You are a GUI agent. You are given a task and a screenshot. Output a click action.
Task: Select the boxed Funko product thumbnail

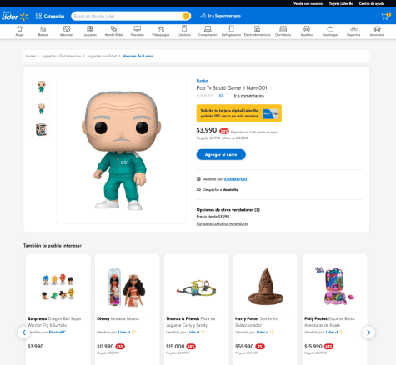(41, 129)
